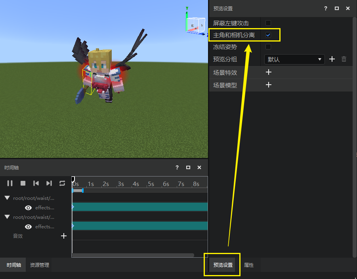Stop the timeline playback
357x279 pixels.
[x=23, y=183]
